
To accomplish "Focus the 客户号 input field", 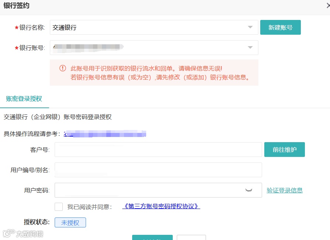I will [158, 150].
